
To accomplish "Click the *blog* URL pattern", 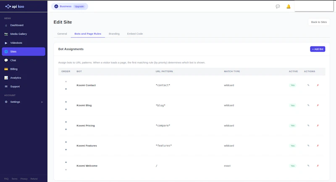I will tap(160, 105).
